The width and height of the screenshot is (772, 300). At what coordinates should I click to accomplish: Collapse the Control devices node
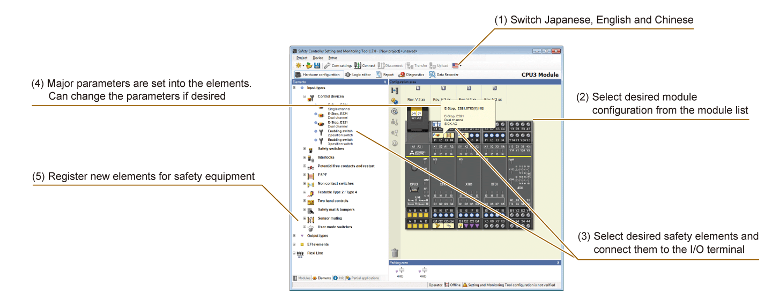tap(305, 96)
